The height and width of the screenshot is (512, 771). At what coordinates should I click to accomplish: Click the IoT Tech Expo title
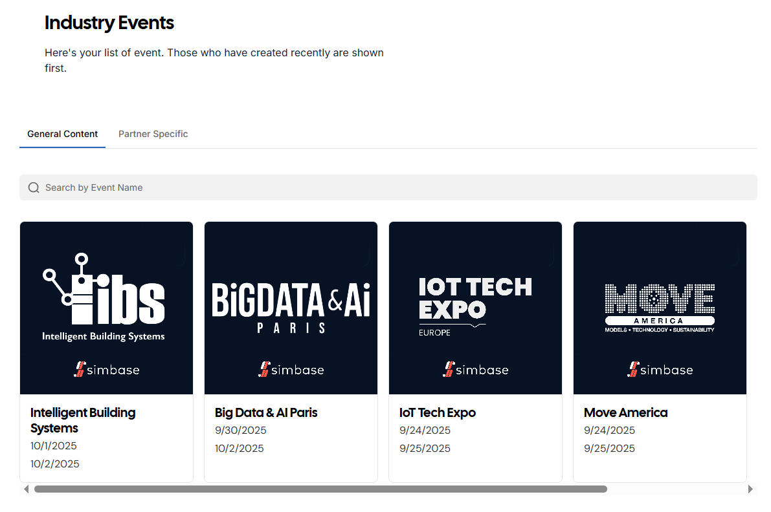[437, 413]
